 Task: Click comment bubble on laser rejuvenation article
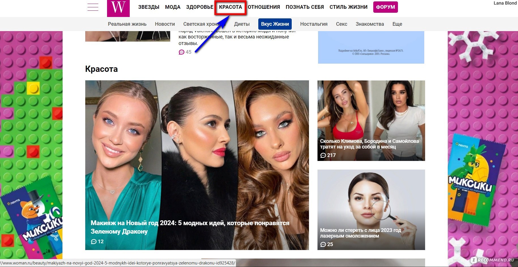[x=323, y=244]
